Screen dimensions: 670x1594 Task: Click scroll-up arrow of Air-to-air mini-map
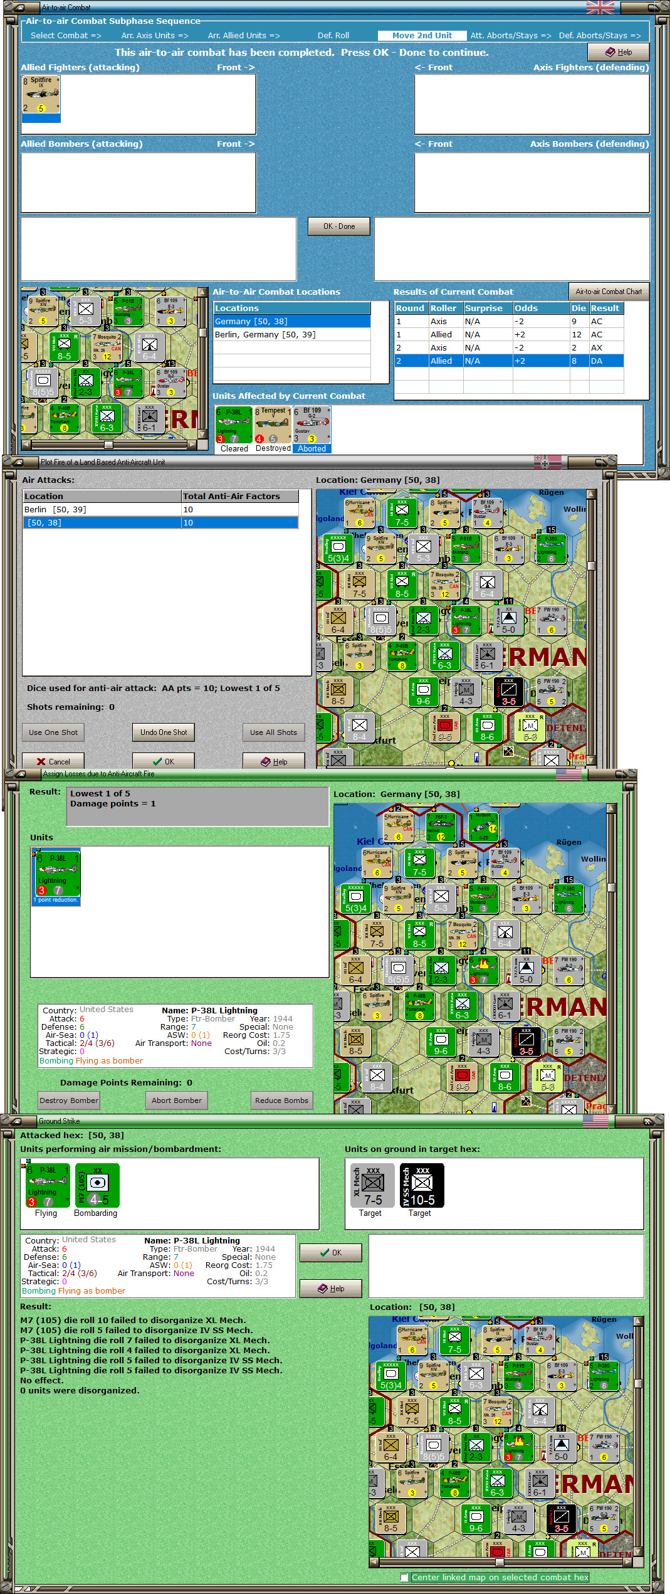pyautogui.click(x=202, y=292)
